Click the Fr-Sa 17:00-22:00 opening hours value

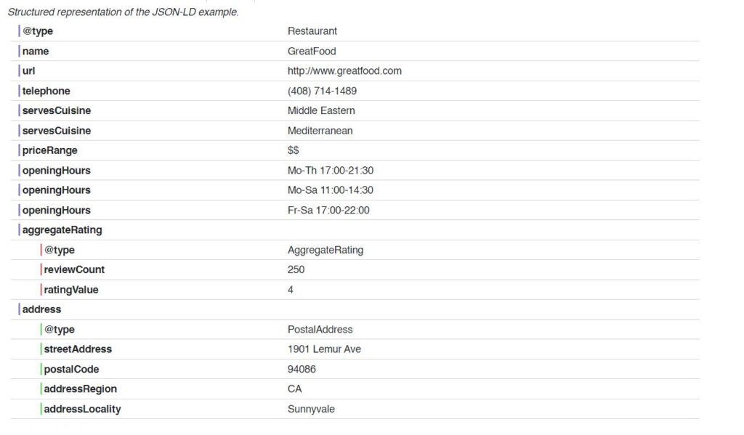(x=328, y=211)
